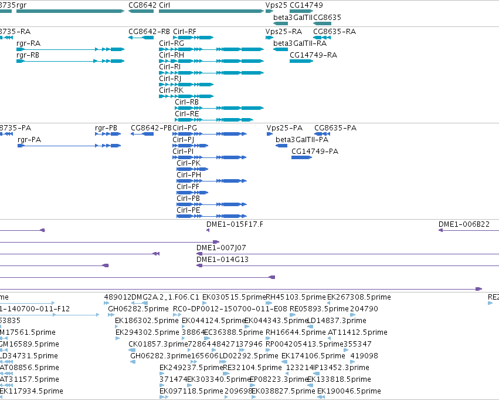Click the Cirl-RH transcript label

(172, 55)
